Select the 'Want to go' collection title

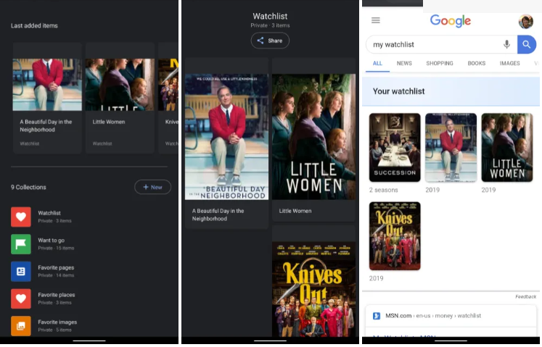coord(52,241)
